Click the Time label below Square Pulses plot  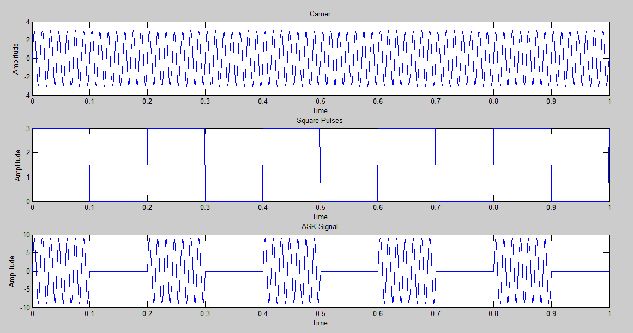pos(320,215)
